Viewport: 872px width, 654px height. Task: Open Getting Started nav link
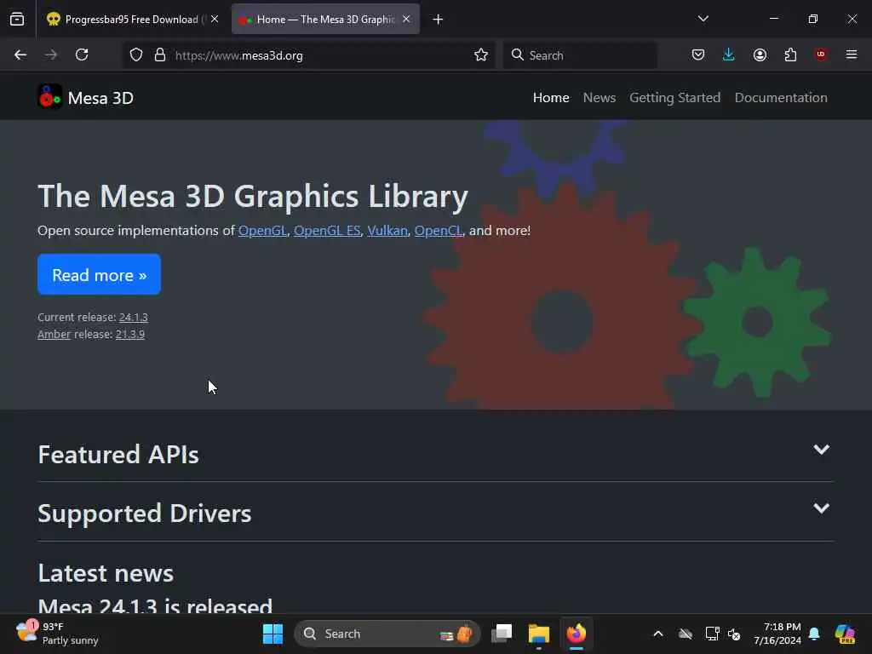click(674, 98)
